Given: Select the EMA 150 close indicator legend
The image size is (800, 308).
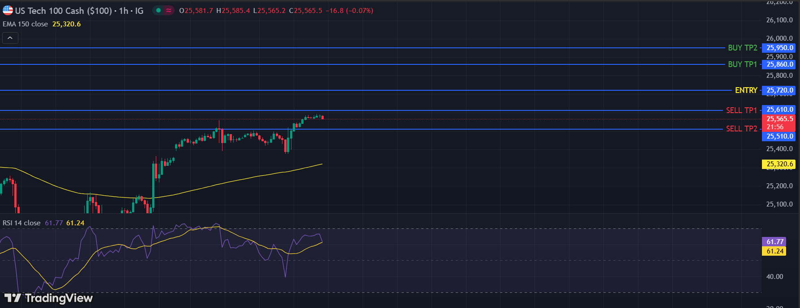Looking at the screenshot, I should (26, 24).
